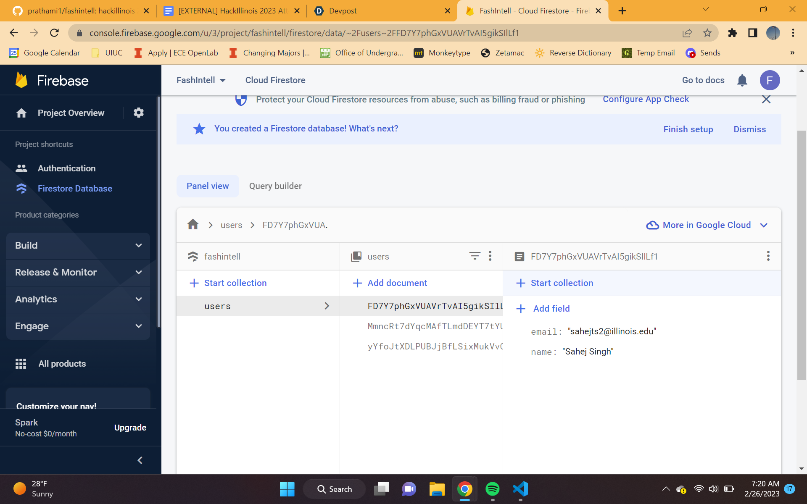The width and height of the screenshot is (807, 504).
Task: Click the Firestore home breadcrumb icon
Action: point(193,225)
